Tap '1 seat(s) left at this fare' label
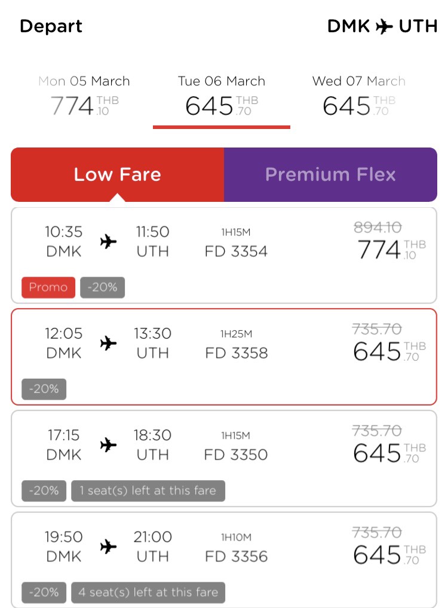Viewport: 448px width, 608px height. click(x=148, y=490)
